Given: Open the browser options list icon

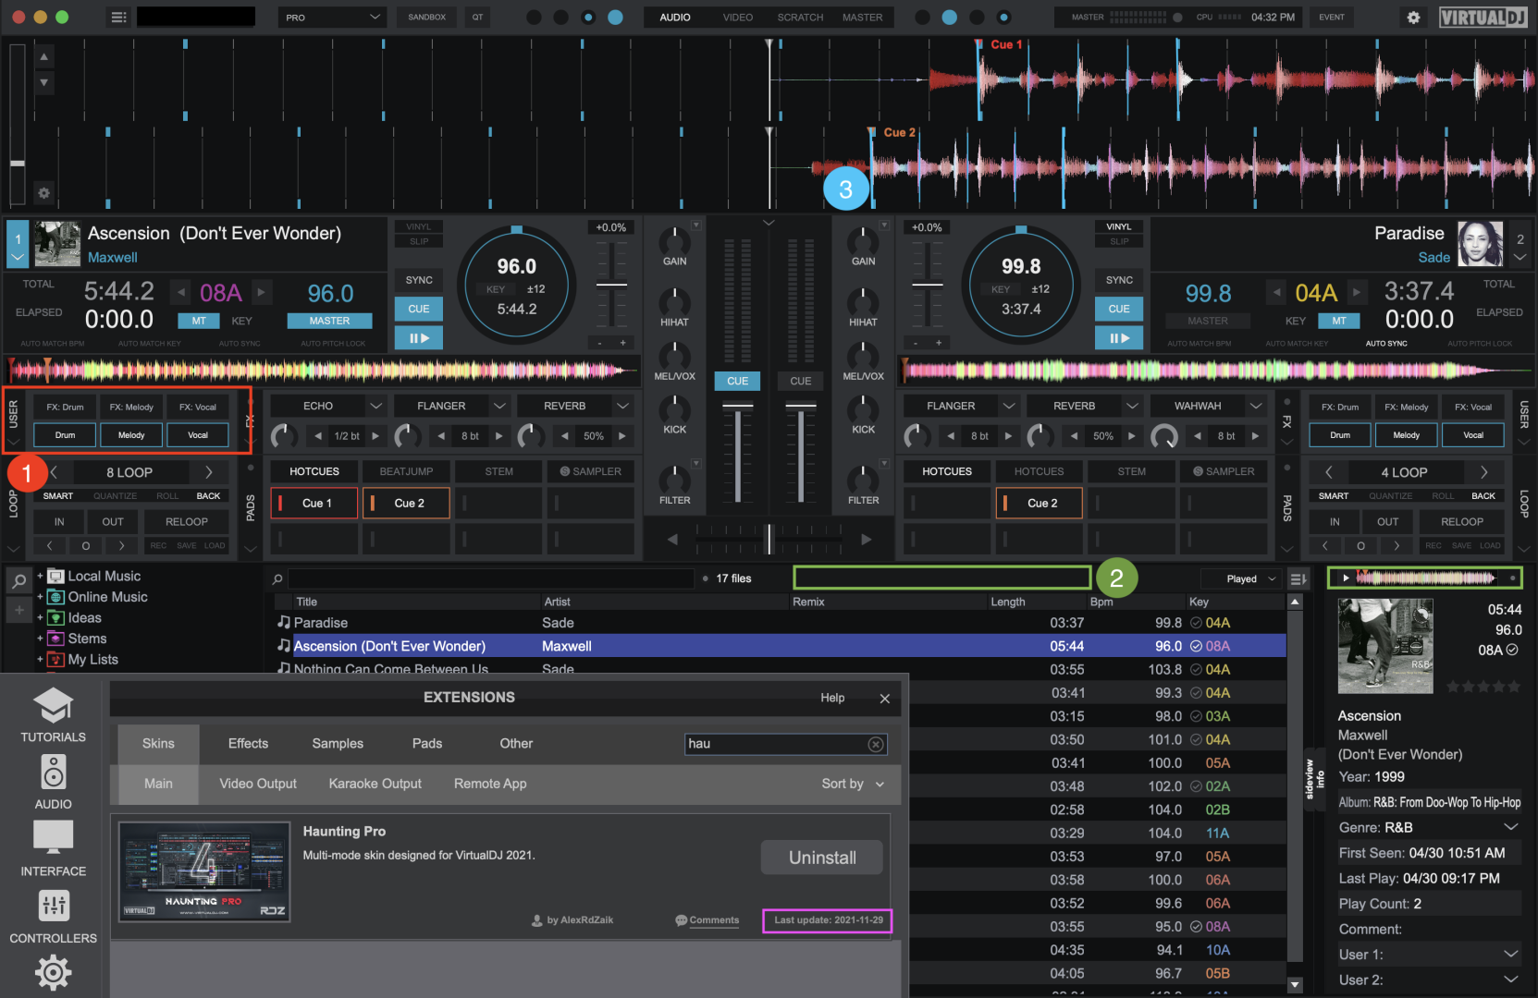Looking at the screenshot, I should [1299, 578].
